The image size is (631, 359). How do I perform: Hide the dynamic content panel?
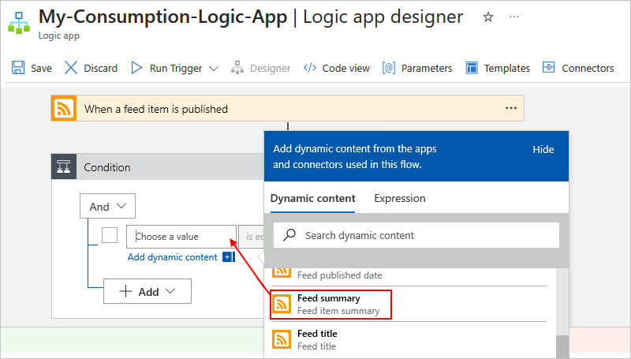click(x=543, y=150)
